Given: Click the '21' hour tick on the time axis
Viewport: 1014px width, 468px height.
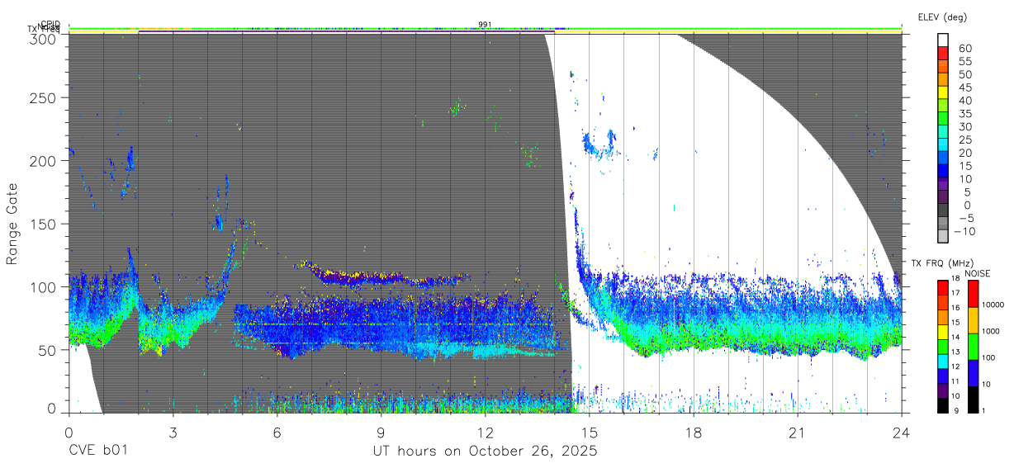Looking at the screenshot, I should 798,432.
